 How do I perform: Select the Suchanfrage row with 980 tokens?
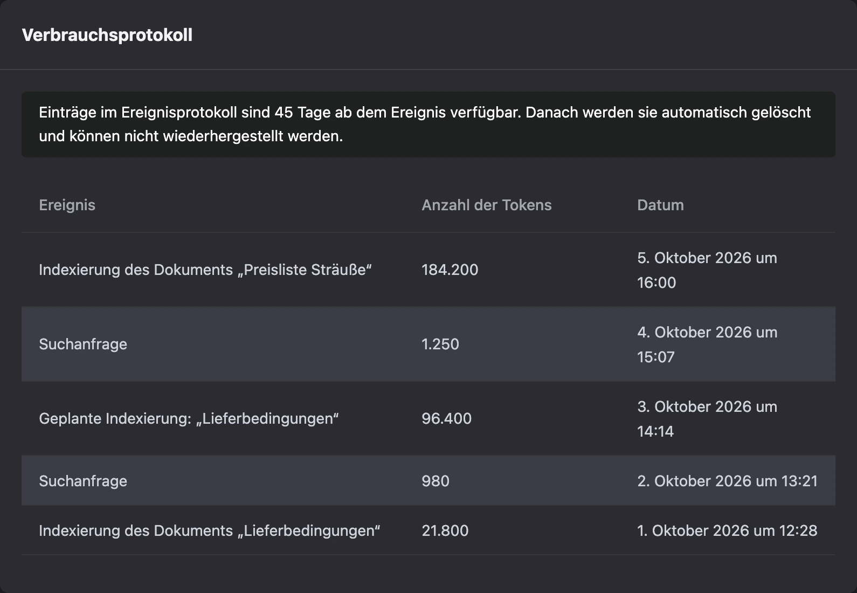pyautogui.click(x=428, y=480)
